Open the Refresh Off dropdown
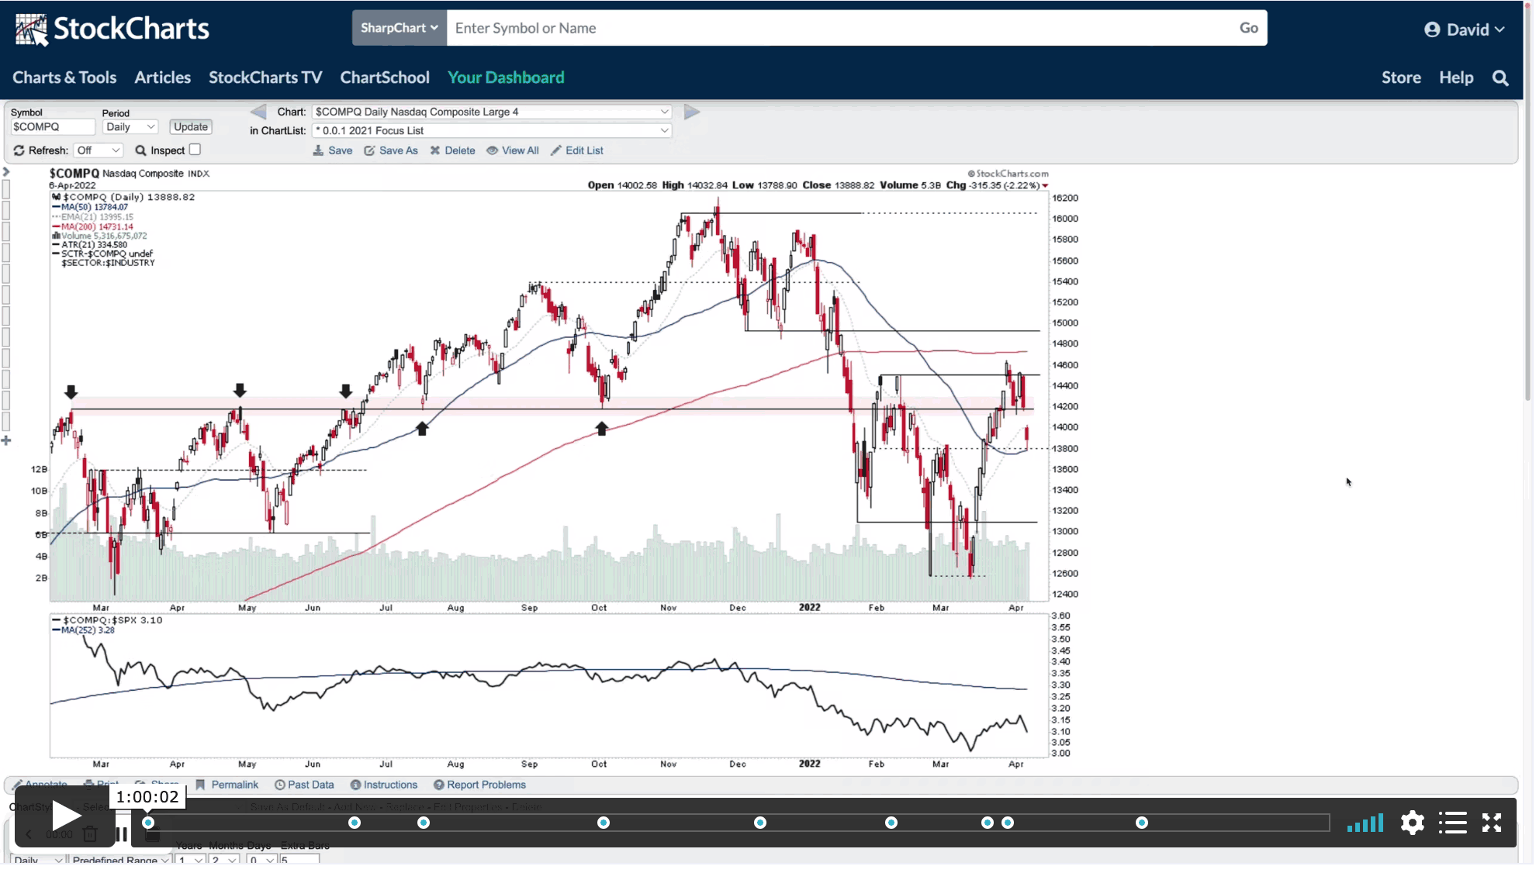Image resolution: width=1536 pixels, height=873 pixels. point(99,150)
